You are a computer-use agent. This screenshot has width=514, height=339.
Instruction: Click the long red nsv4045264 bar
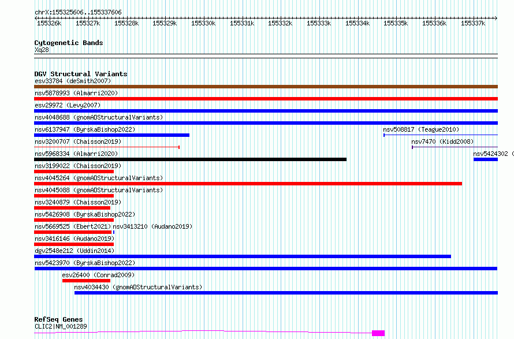(x=248, y=184)
